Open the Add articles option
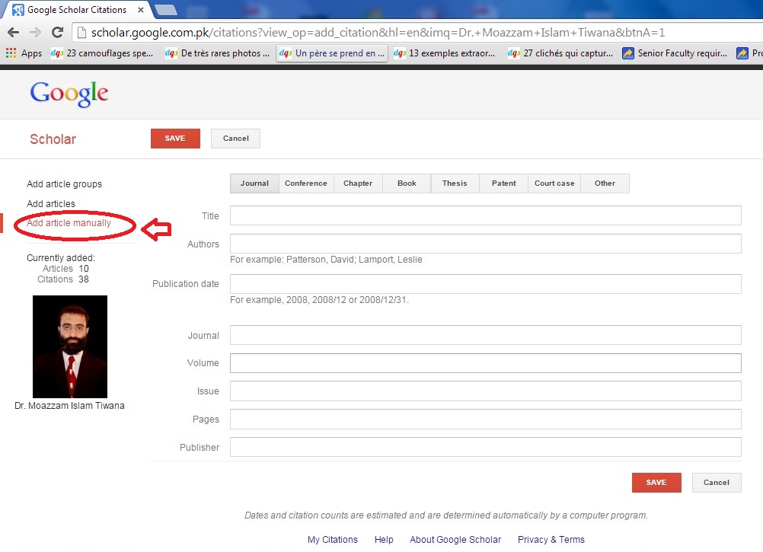 coord(50,203)
